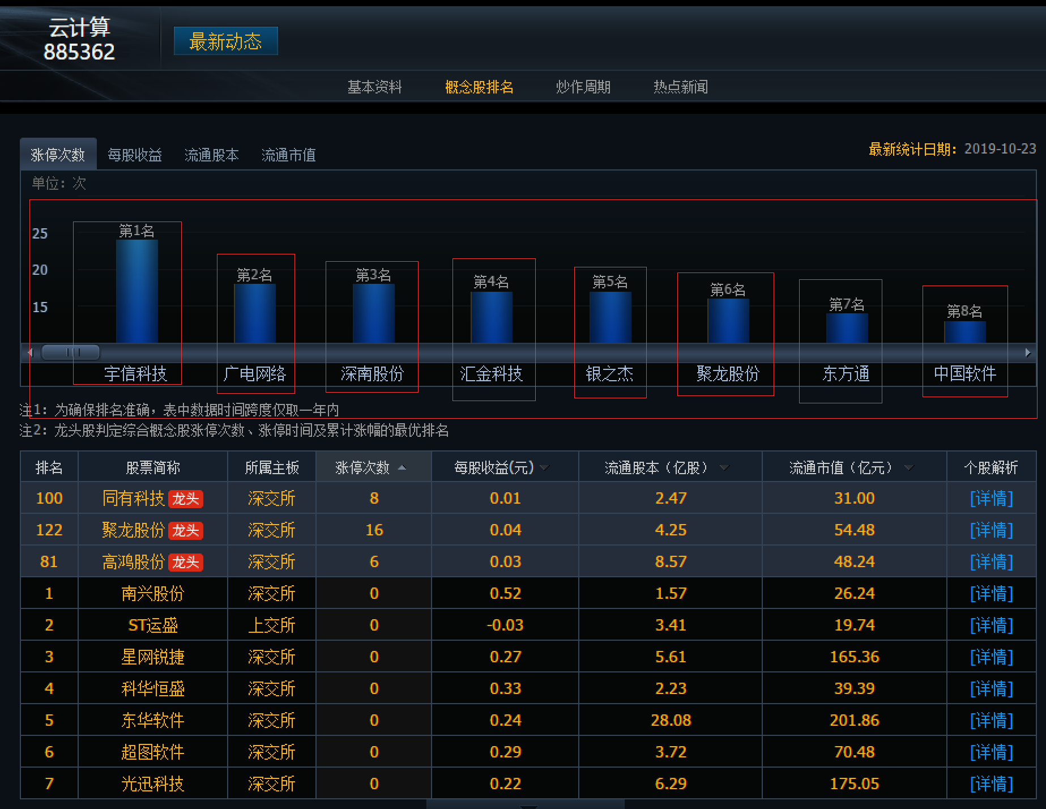Select stock name 高鸿股份 in table
The height and width of the screenshot is (809, 1046).
pyautogui.click(x=134, y=562)
